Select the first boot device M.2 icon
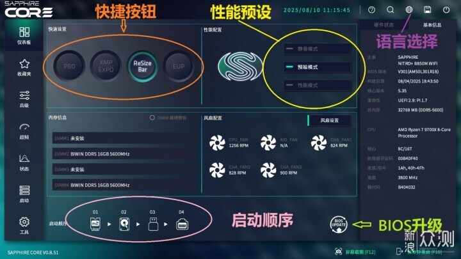 pos(95,224)
